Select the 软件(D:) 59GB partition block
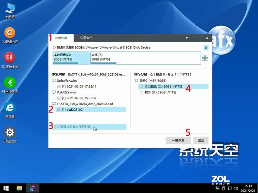The width and height of the screenshot is (258, 193). 145,58
